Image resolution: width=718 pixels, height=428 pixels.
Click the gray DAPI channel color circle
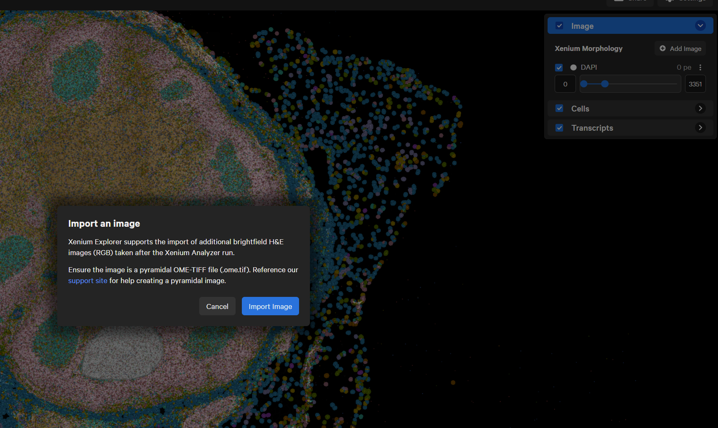pos(573,68)
